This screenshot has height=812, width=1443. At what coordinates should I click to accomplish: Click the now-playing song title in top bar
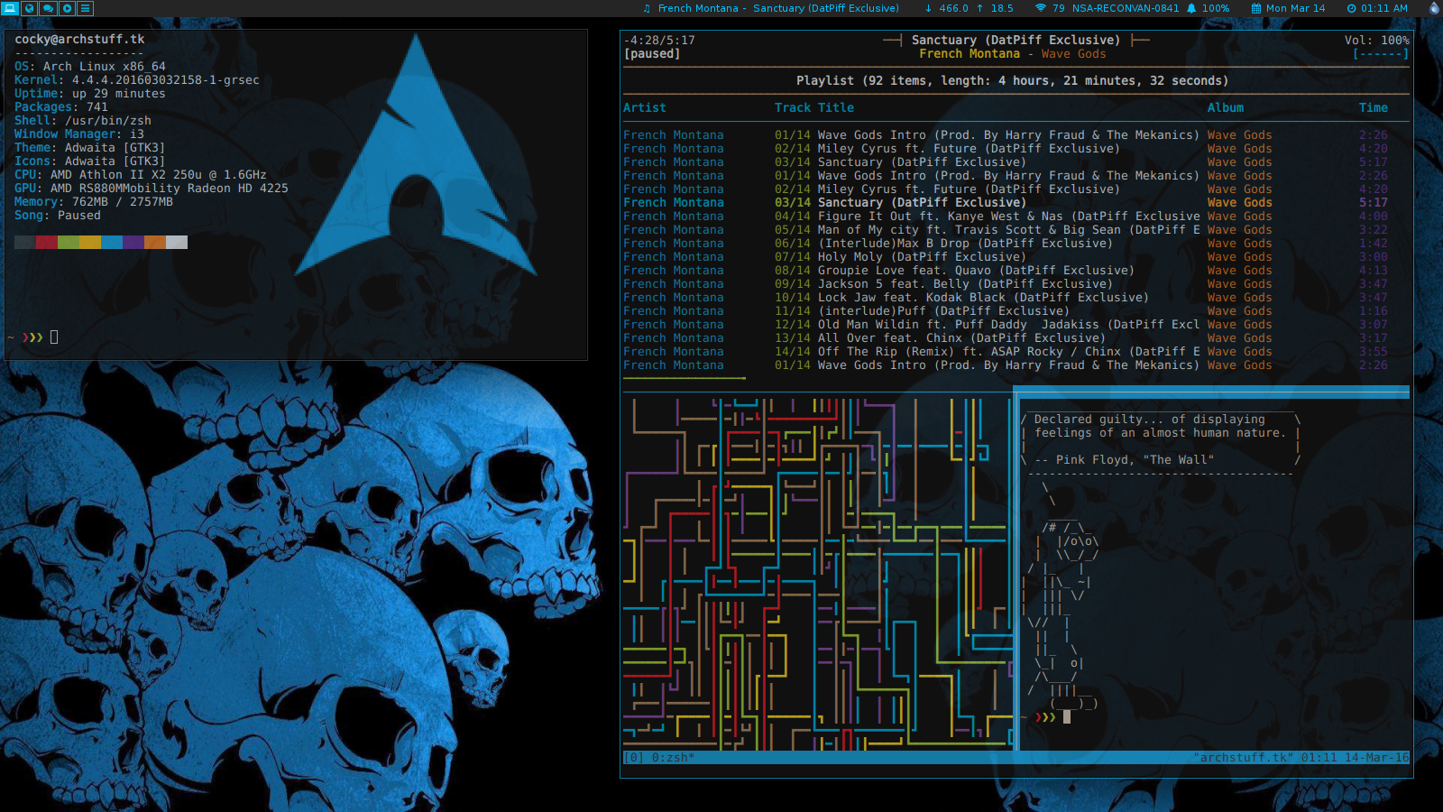point(778,8)
